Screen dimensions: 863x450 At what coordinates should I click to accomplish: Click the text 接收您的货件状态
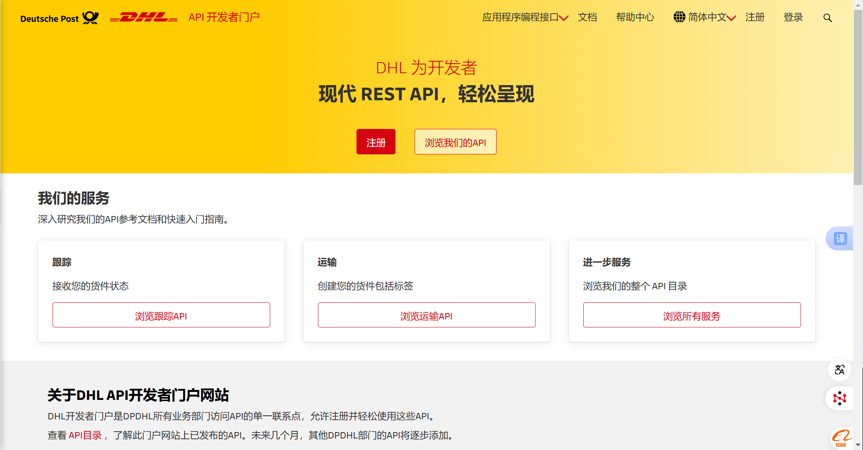(90, 286)
